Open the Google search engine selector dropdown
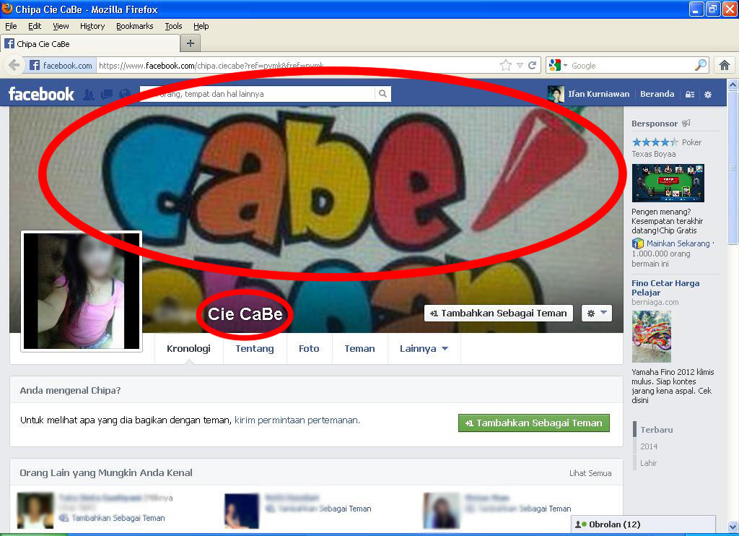The height and width of the screenshot is (536, 739). pos(559,65)
